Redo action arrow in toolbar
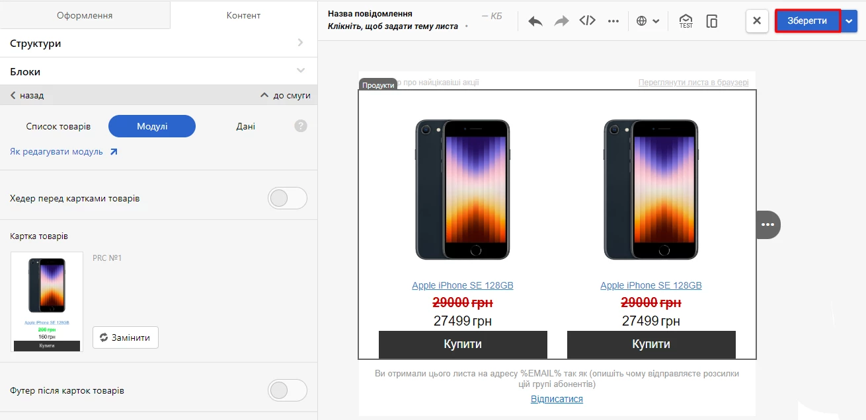 point(561,21)
